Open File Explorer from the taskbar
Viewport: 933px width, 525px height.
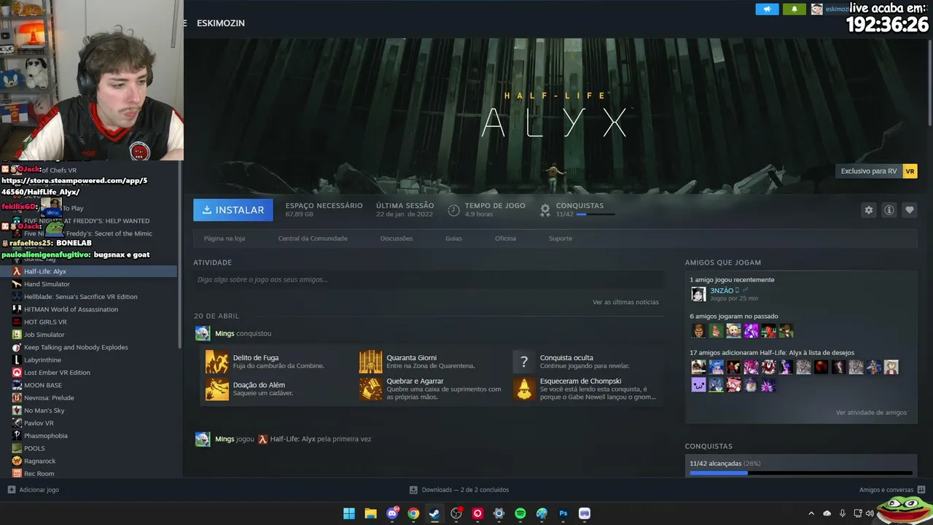pos(370,513)
